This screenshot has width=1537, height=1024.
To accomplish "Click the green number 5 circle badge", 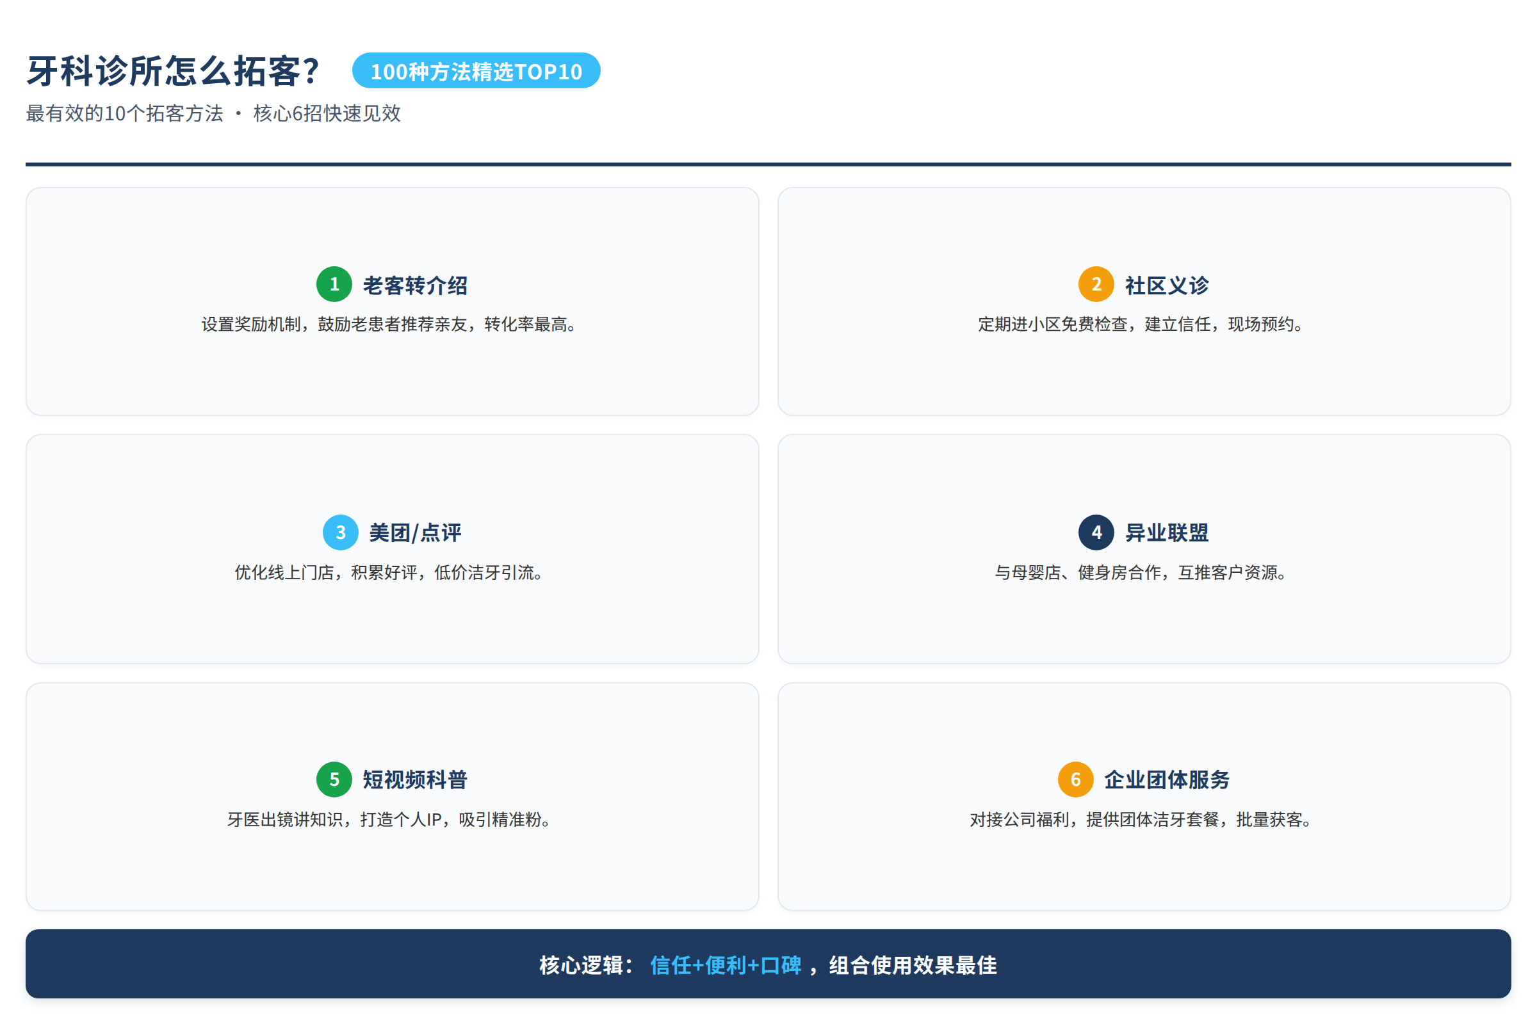I will click(334, 779).
